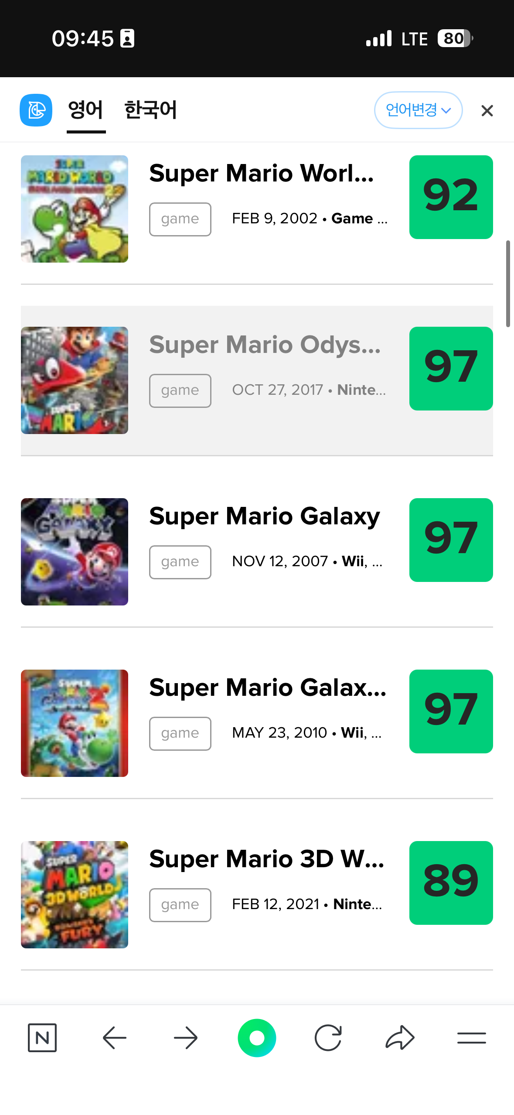Open the Naver home N icon
The image size is (514, 1115).
coord(42,1037)
